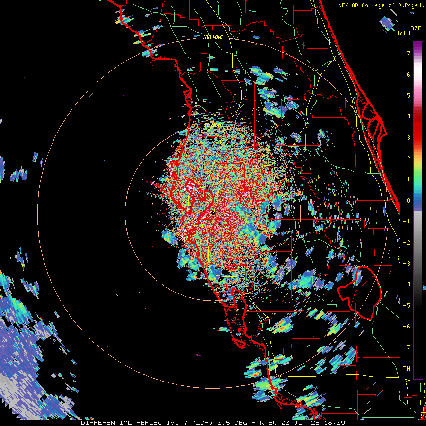
Task: Click the TH label on the scale
Action: point(407,369)
